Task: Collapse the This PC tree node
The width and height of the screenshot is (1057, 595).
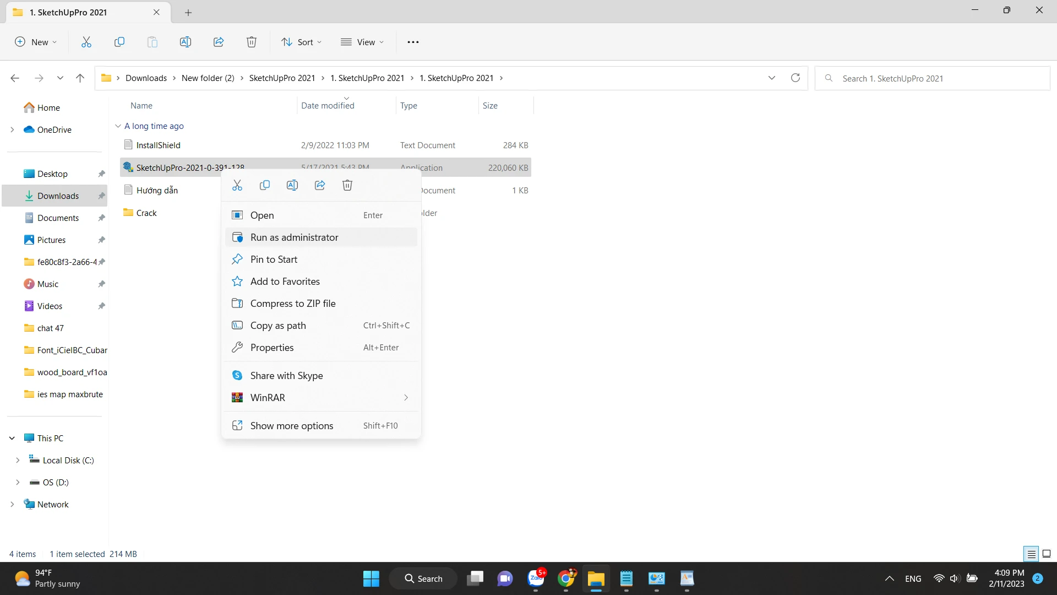Action: (12, 439)
